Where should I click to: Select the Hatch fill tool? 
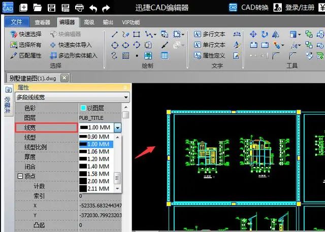point(125,56)
